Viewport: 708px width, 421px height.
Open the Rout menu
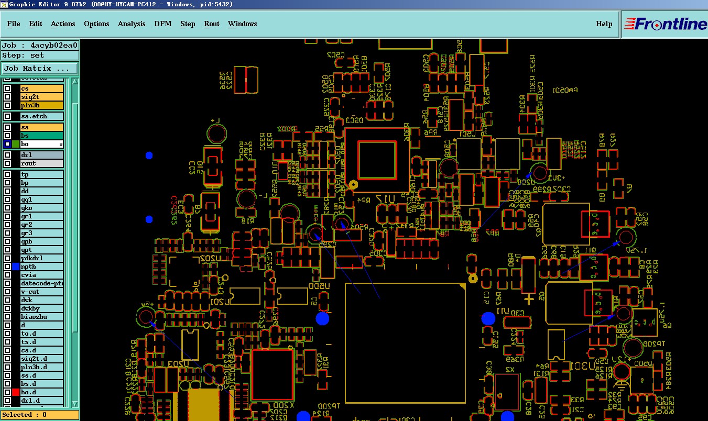tap(212, 24)
